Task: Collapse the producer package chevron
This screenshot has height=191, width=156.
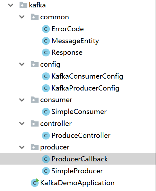Action: pos(22,147)
